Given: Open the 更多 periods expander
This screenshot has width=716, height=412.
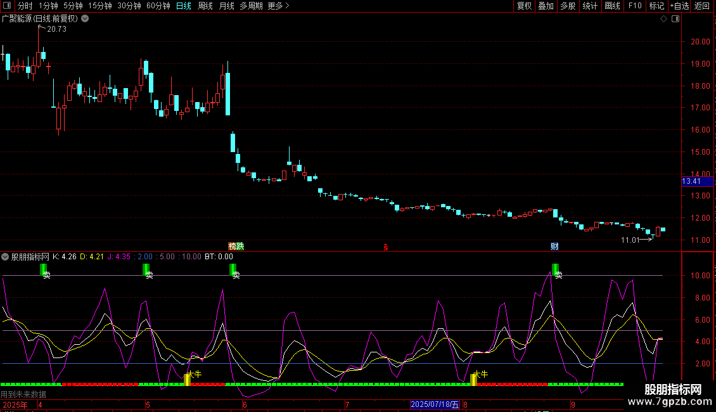Looking at the screenshot, I should (278, 6).
